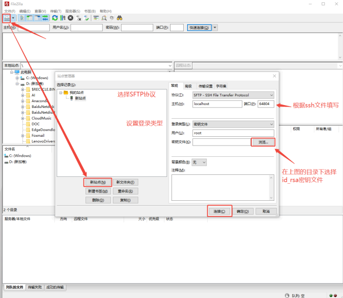This screenshot has width=343, height=298.
Task: Toggle transfer queue display icon
Action: point(45,18)
